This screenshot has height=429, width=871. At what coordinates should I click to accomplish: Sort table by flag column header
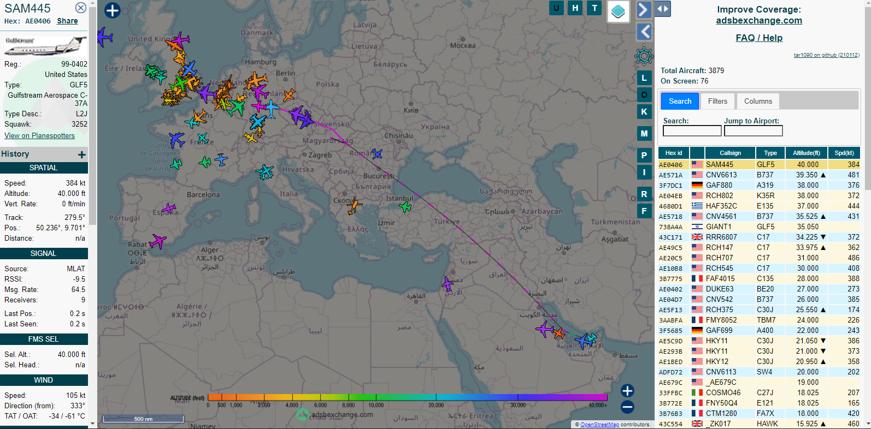pos(697,153)
